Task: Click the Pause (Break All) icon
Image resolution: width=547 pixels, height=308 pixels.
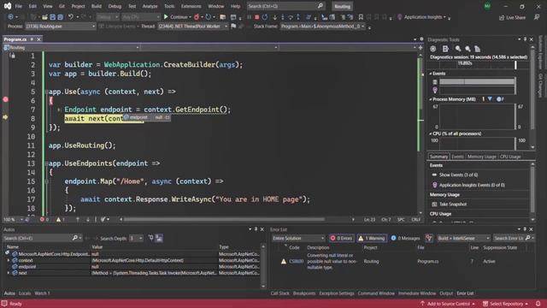Action: tap(249, 17)
